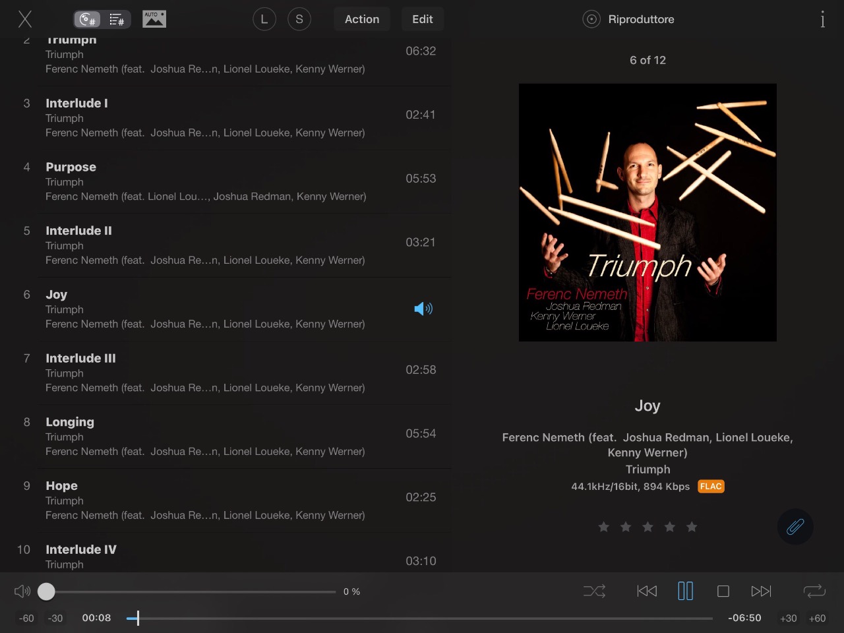This screenshot has height=633, width=844.
Task: Stop playback with the square button
Action: coord(723,591)
